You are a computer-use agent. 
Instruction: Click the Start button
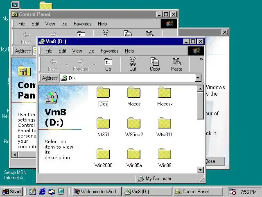11,192
